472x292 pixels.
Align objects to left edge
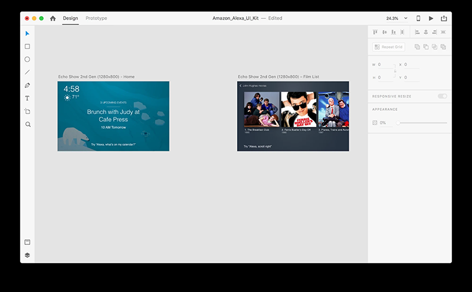417,32
